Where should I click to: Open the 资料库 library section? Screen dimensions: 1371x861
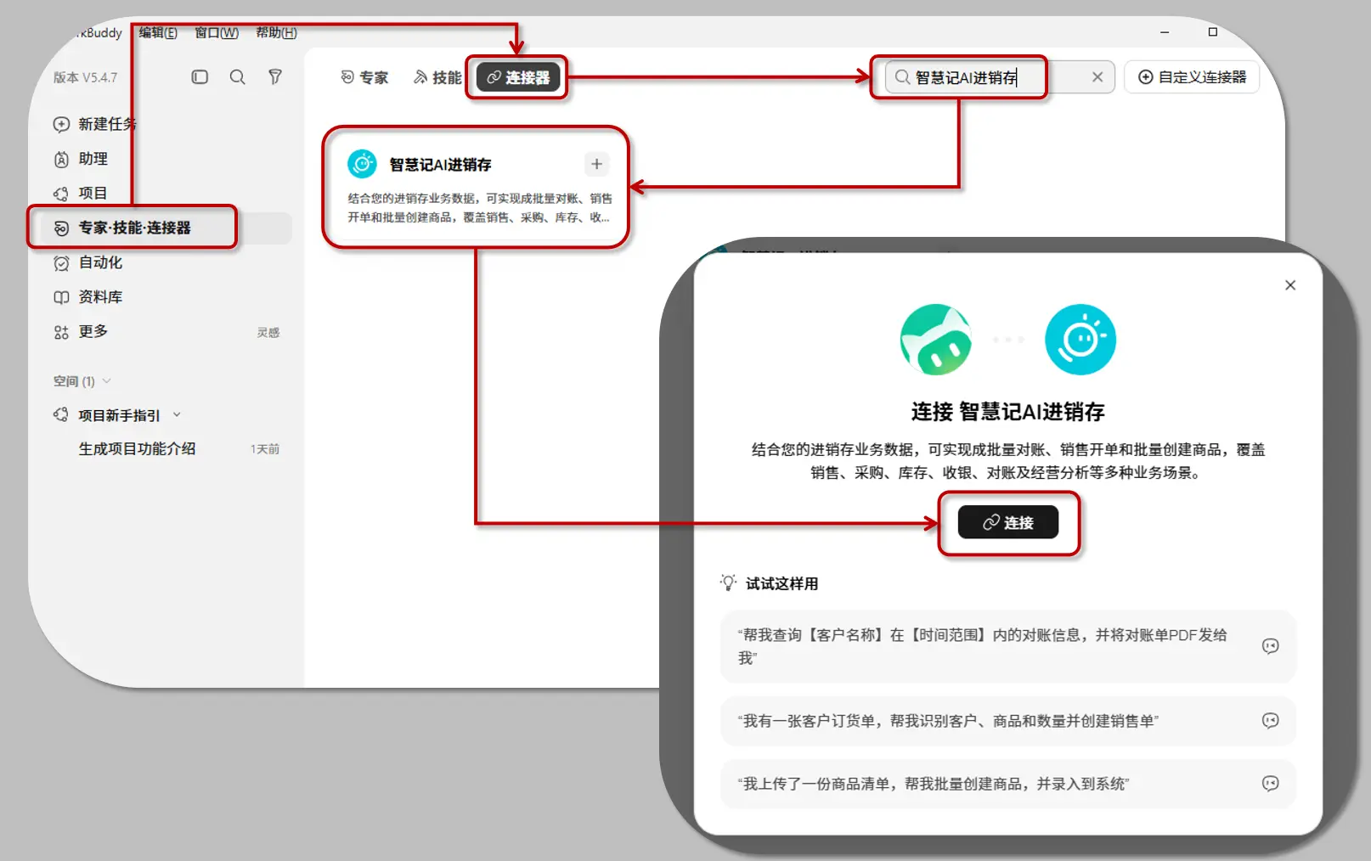click(87, 297)
